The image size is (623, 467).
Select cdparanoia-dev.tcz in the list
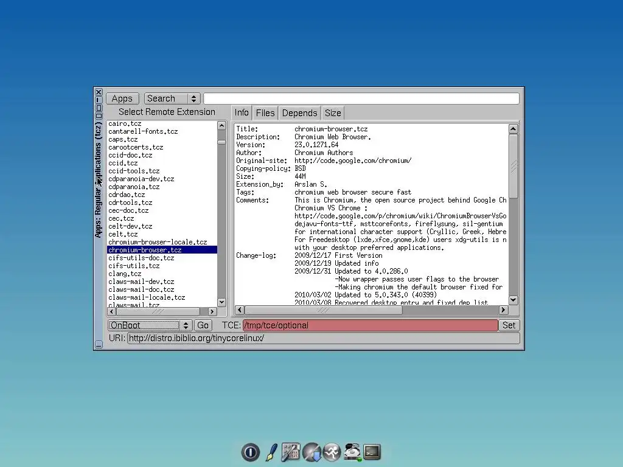[x=162, y=179]
